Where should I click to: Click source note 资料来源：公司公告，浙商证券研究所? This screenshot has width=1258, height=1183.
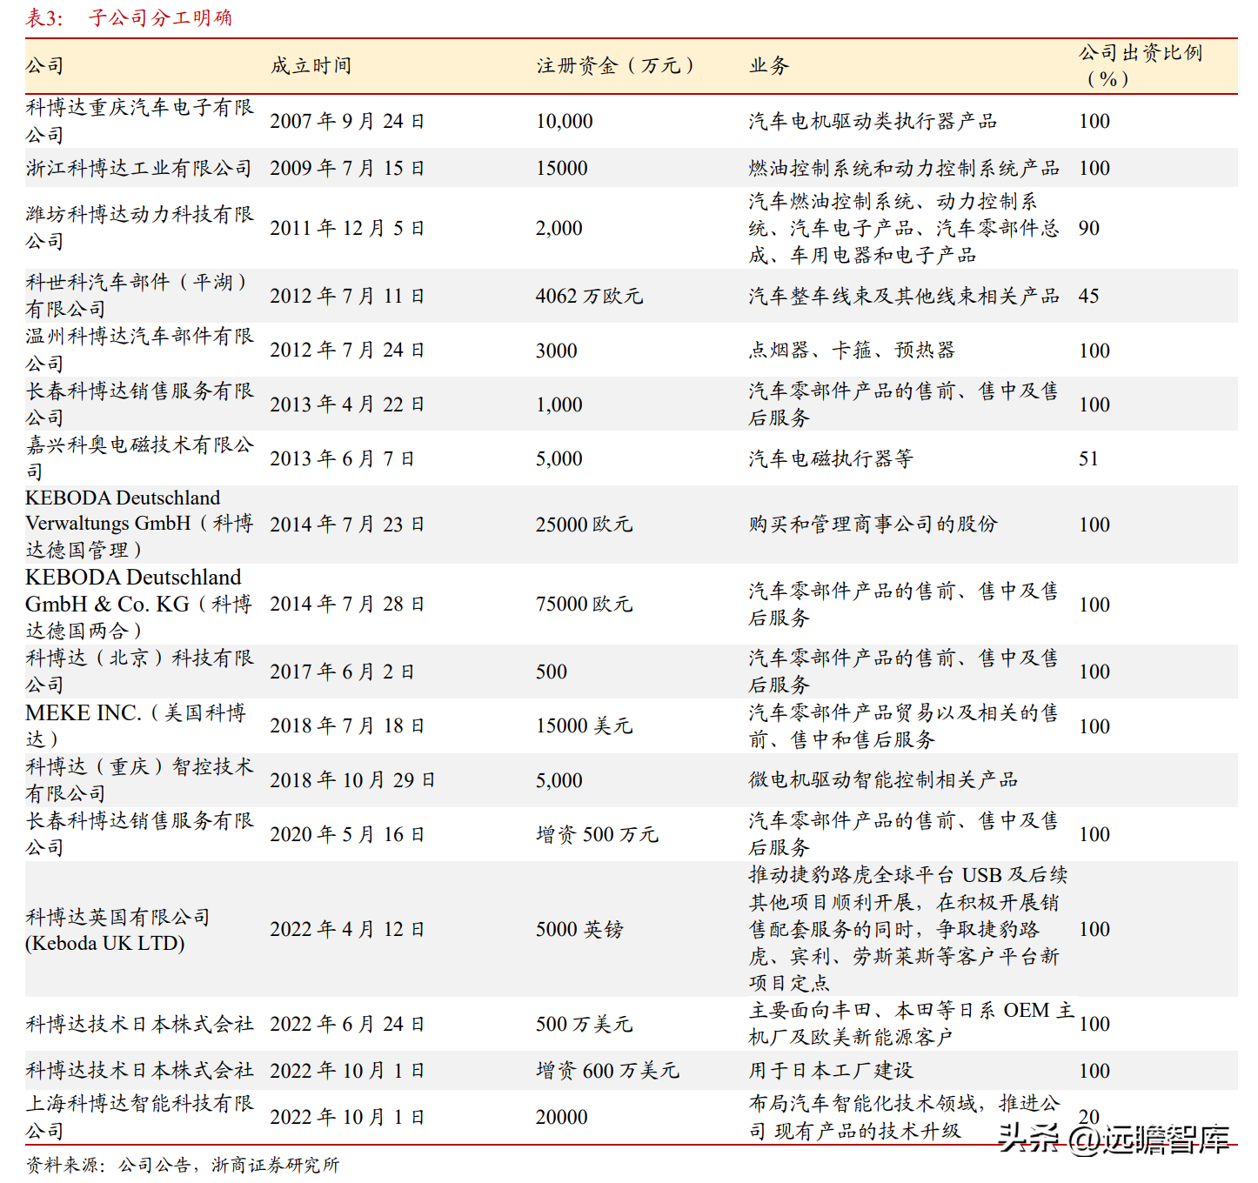click(x=182, y=1165)
